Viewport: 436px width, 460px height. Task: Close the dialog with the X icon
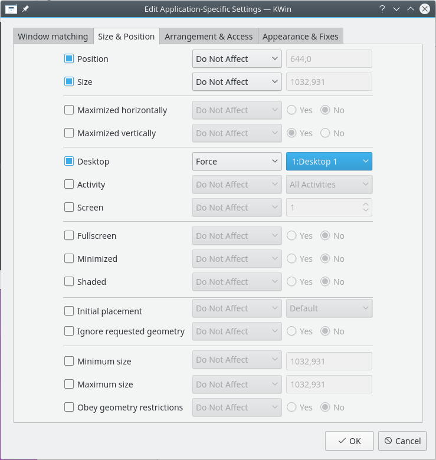click(425, 9)
